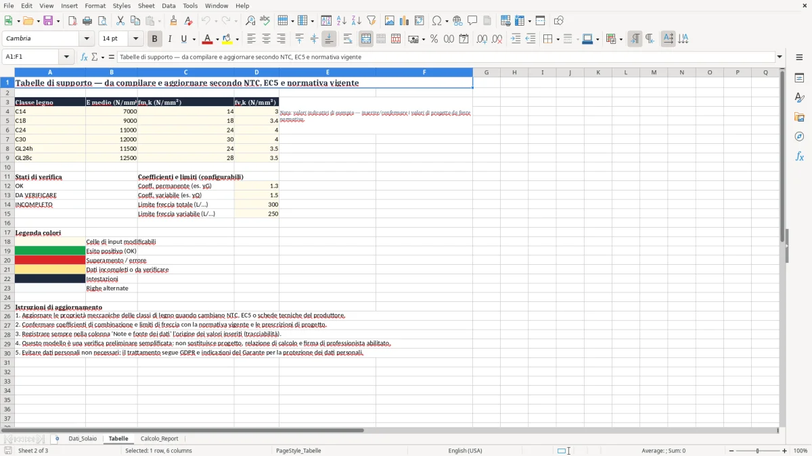This screenshot has height=456, width=812.
Task: Open the Font Size dropdown
Action: point(135,39)
